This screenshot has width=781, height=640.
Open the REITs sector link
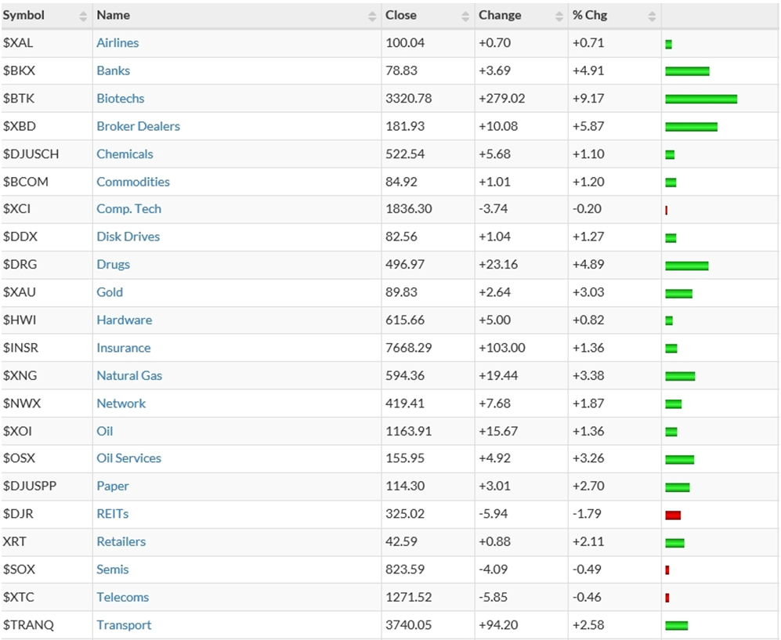[x=113, y=514]
